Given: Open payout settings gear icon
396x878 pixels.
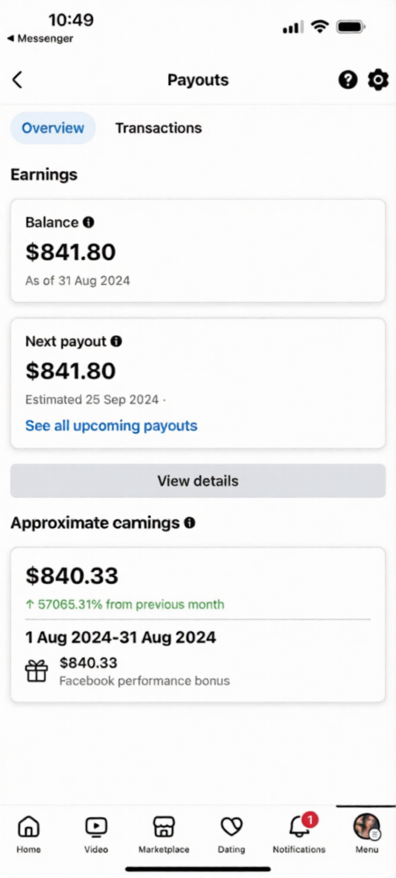Looking at the screenshot, I should pyautogui.click(x=378, y=80).
